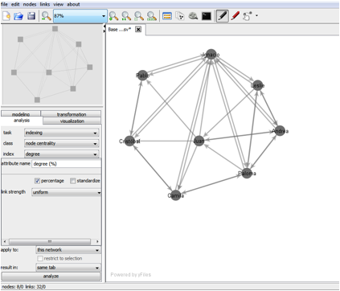Check restrict to selection option
This screenshot has height=291, width=340.
coord(40,259)
